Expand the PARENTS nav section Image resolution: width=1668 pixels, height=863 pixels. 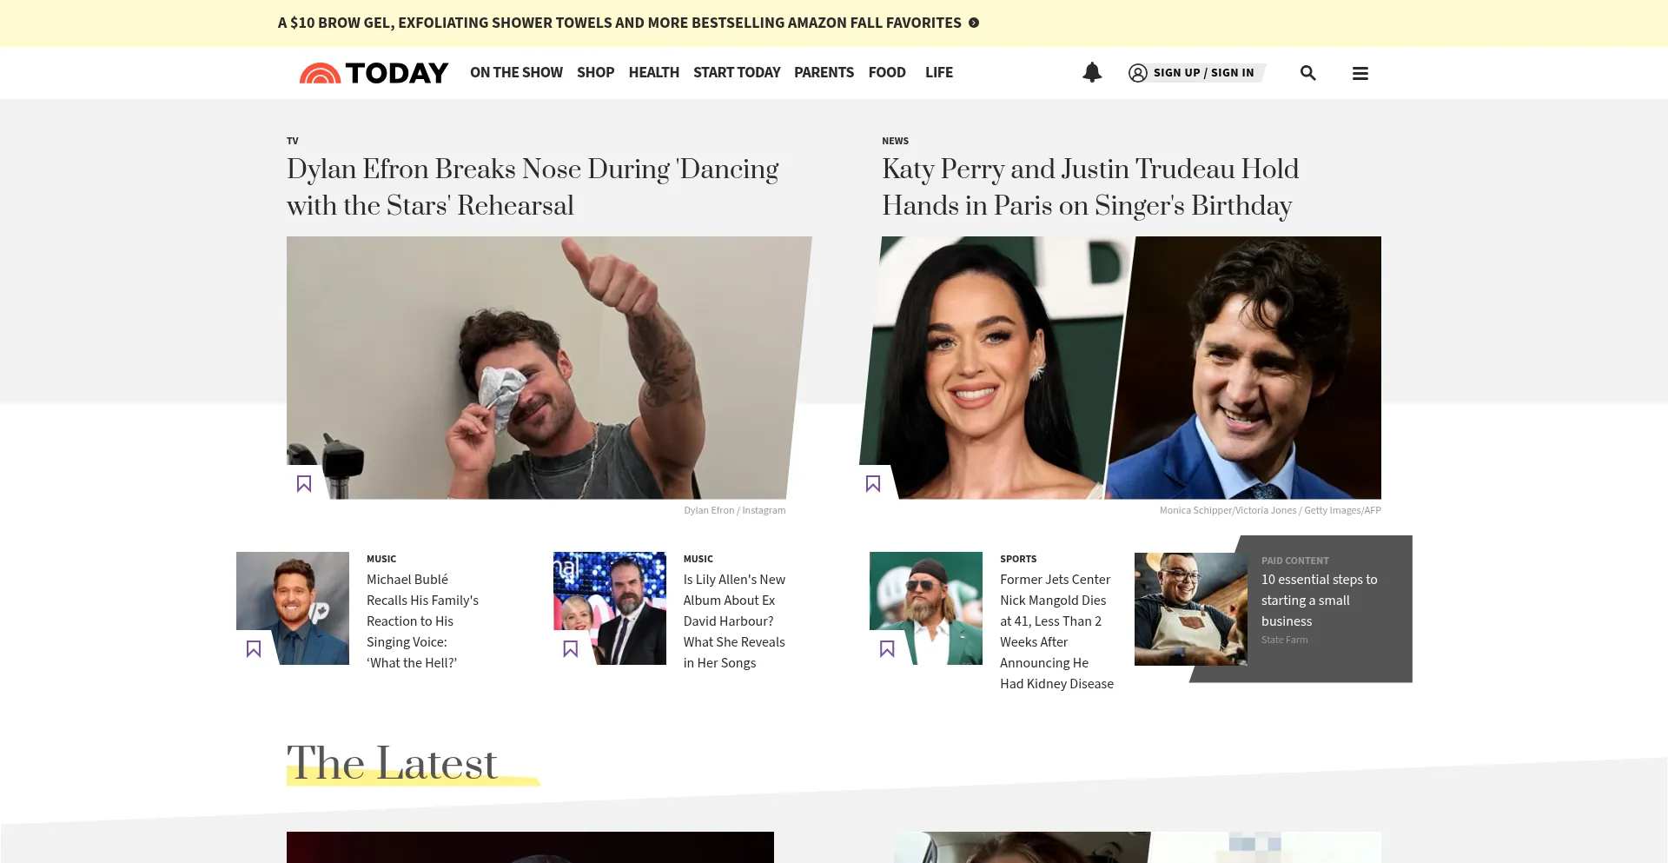824,73
